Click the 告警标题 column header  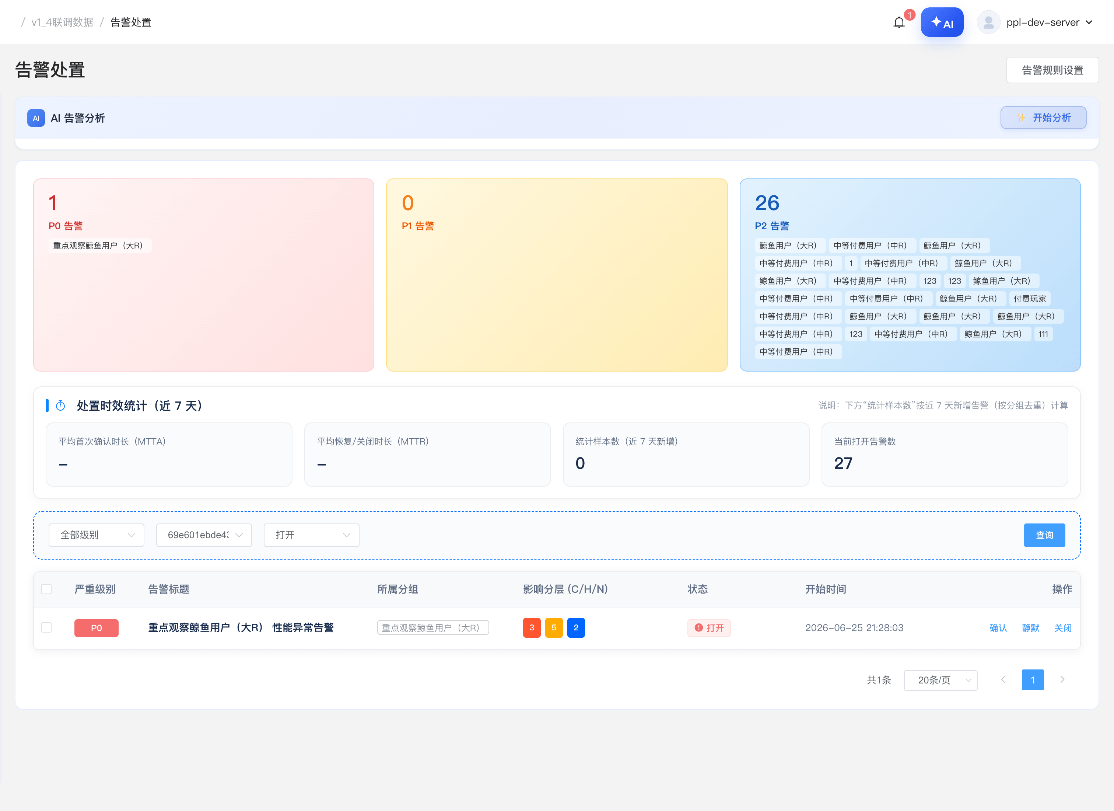click(168, 589)
